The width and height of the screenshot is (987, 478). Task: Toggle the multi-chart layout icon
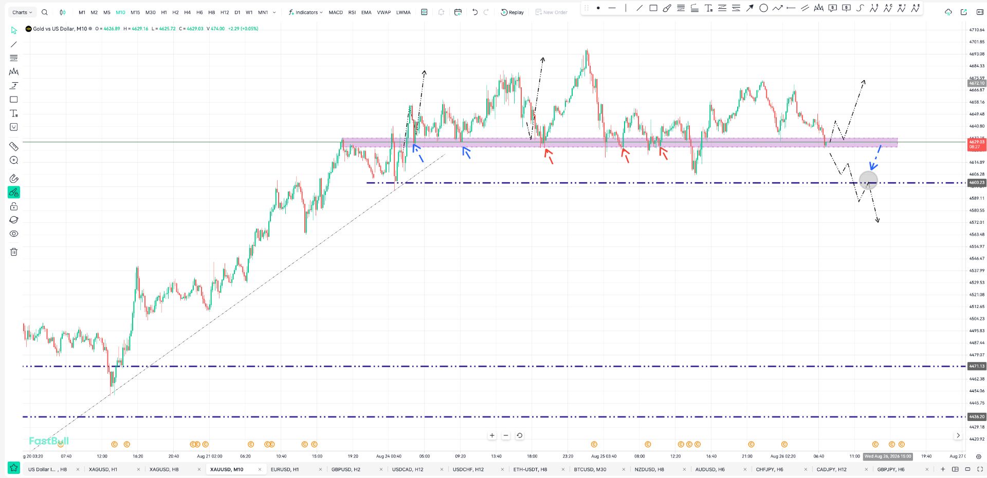click(955, 469)
